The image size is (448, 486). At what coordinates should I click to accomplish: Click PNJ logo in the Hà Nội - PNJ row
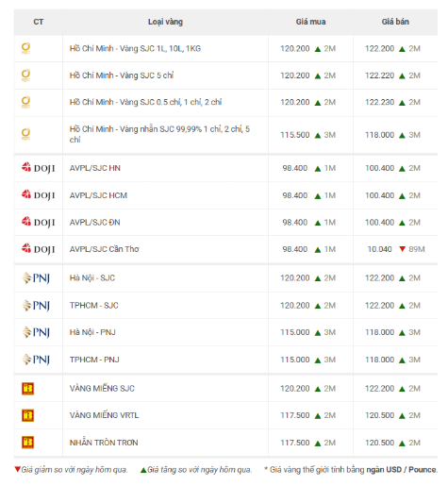[x=36, y=332]
